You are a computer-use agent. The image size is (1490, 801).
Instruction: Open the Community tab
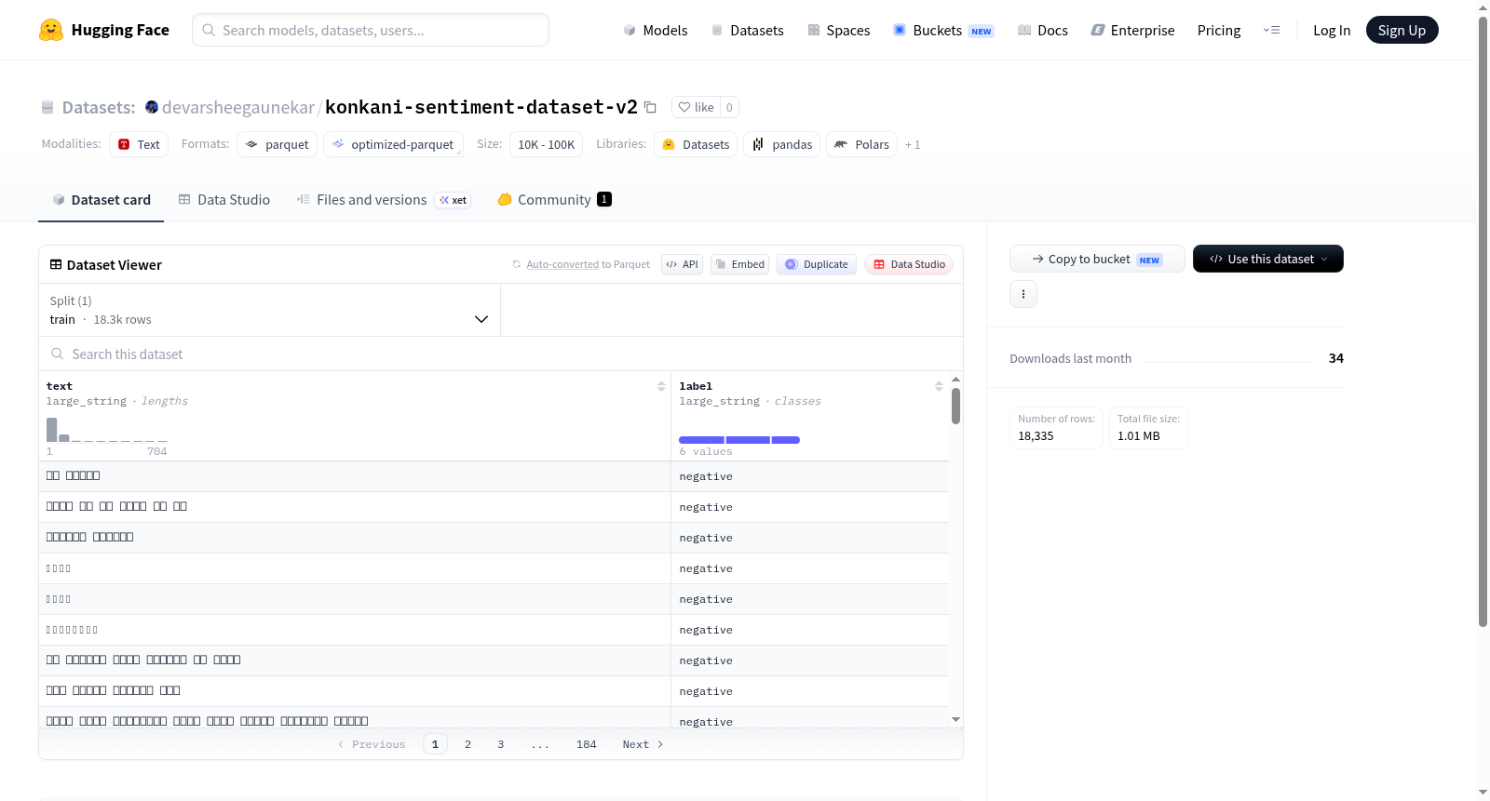tap(554, 200)
